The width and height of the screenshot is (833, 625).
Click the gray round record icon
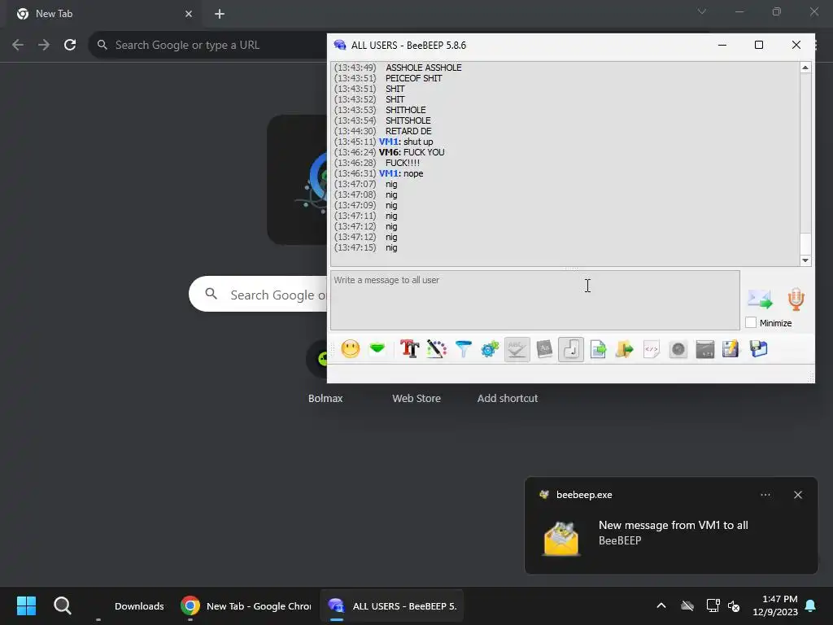click(678, 349)
